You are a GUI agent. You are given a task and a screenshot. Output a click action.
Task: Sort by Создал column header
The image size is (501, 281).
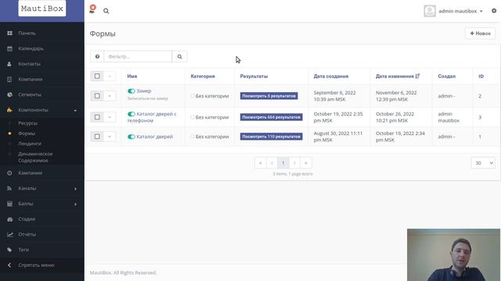(447, 76)
